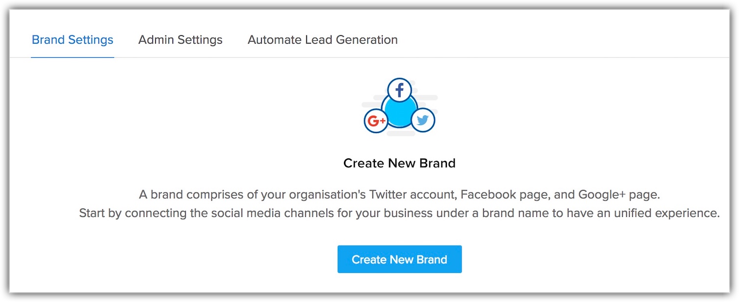Click the phrase "social media channels"
Image resolution: width=739 pixels, height=302 pixels.
click(x=261, y=214)
